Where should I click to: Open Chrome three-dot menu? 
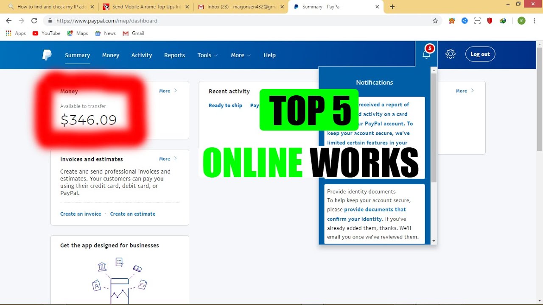(534, 21)
